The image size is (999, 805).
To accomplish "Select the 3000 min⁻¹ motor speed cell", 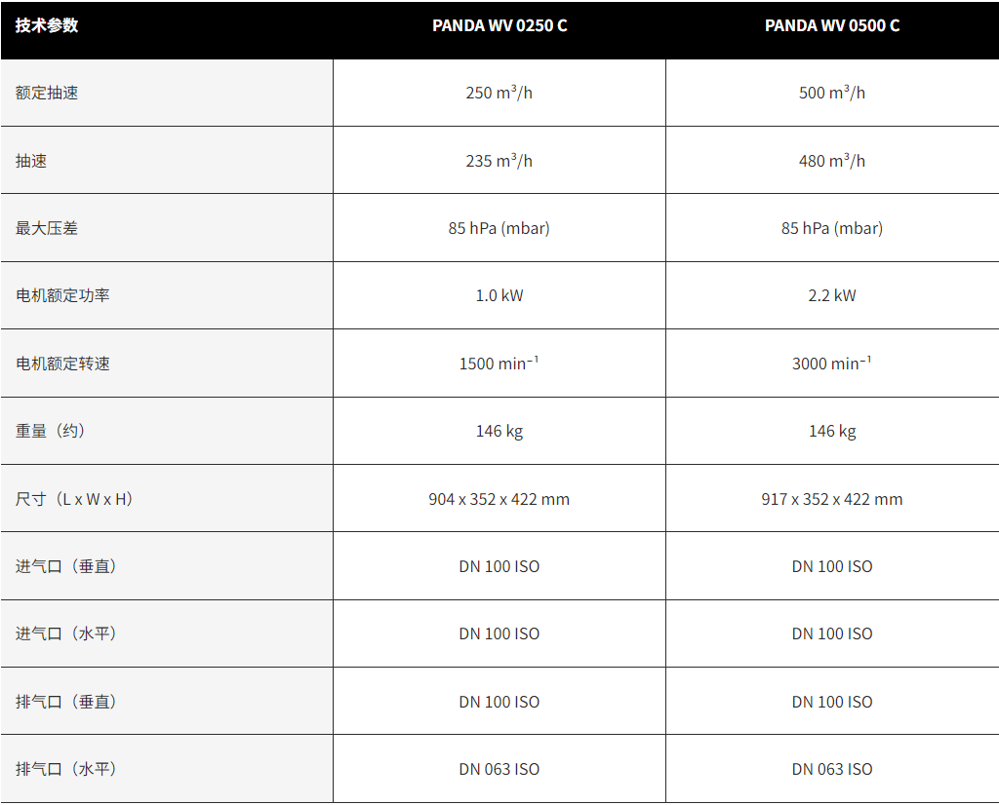I will pos(832,364).
